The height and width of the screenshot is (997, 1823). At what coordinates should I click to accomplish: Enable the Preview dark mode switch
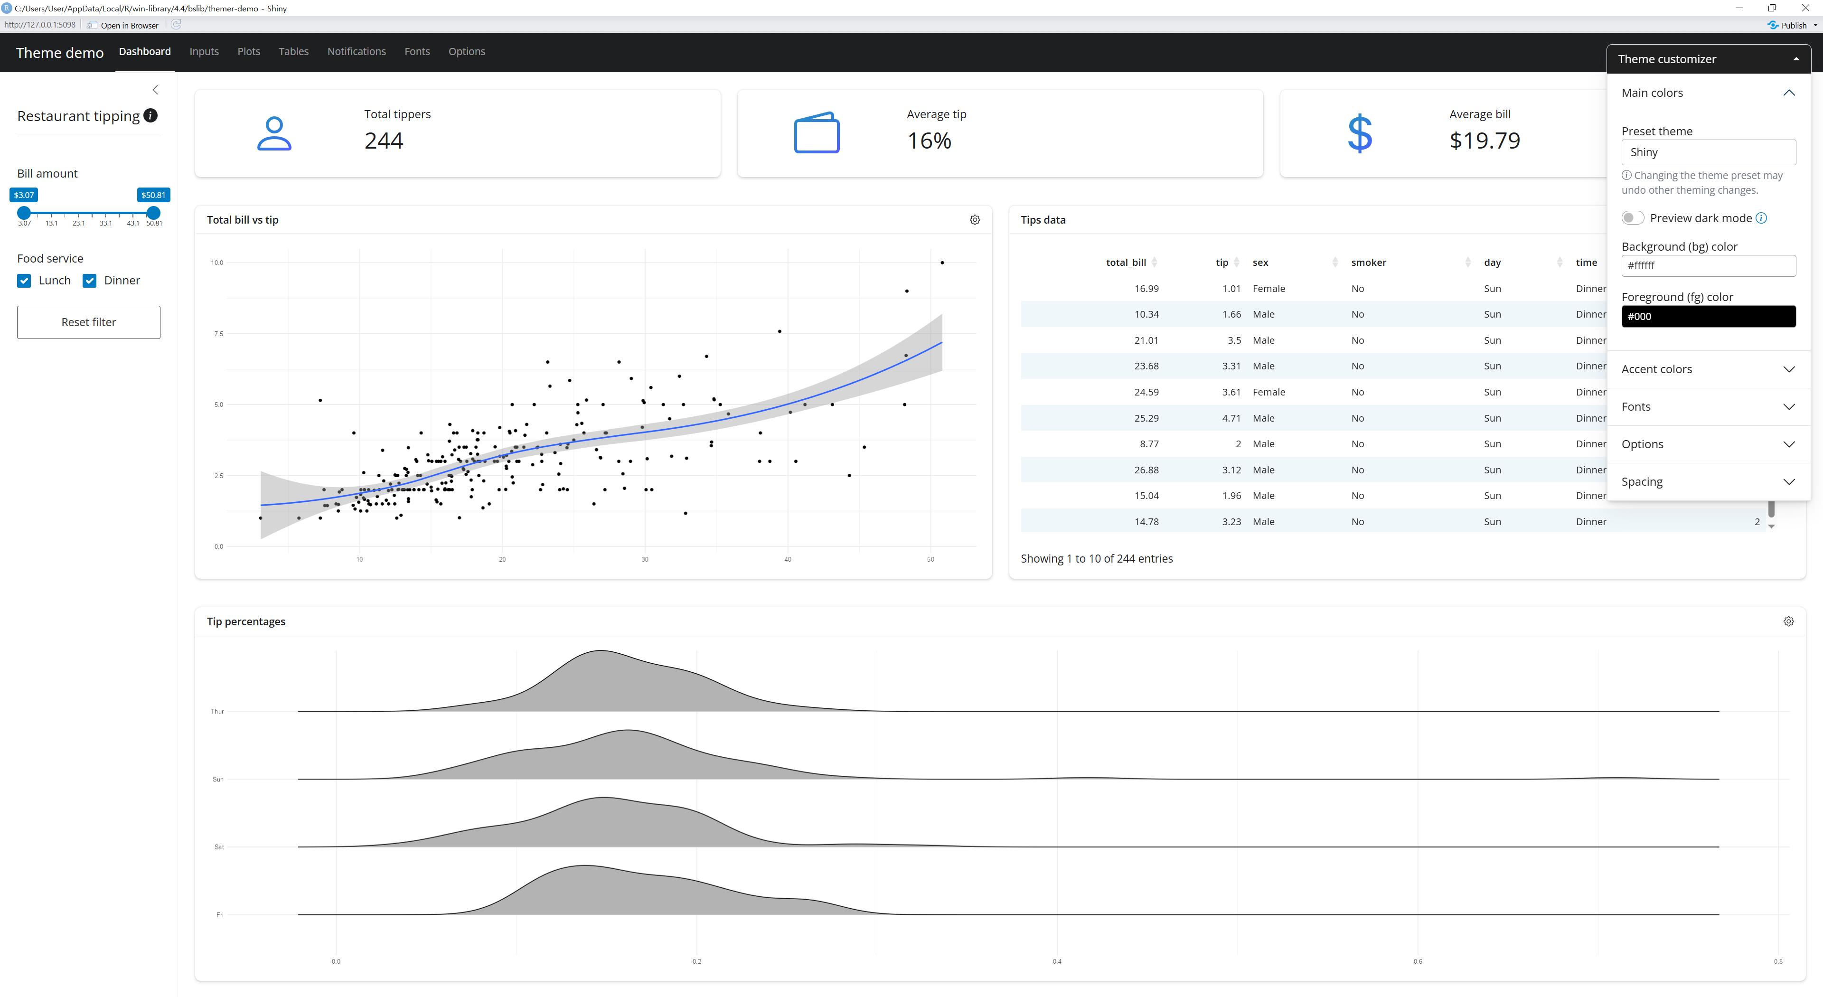point(1633,218)
